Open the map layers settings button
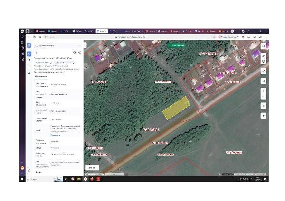Viewport: 285px width, 201px height. point(264,46)
